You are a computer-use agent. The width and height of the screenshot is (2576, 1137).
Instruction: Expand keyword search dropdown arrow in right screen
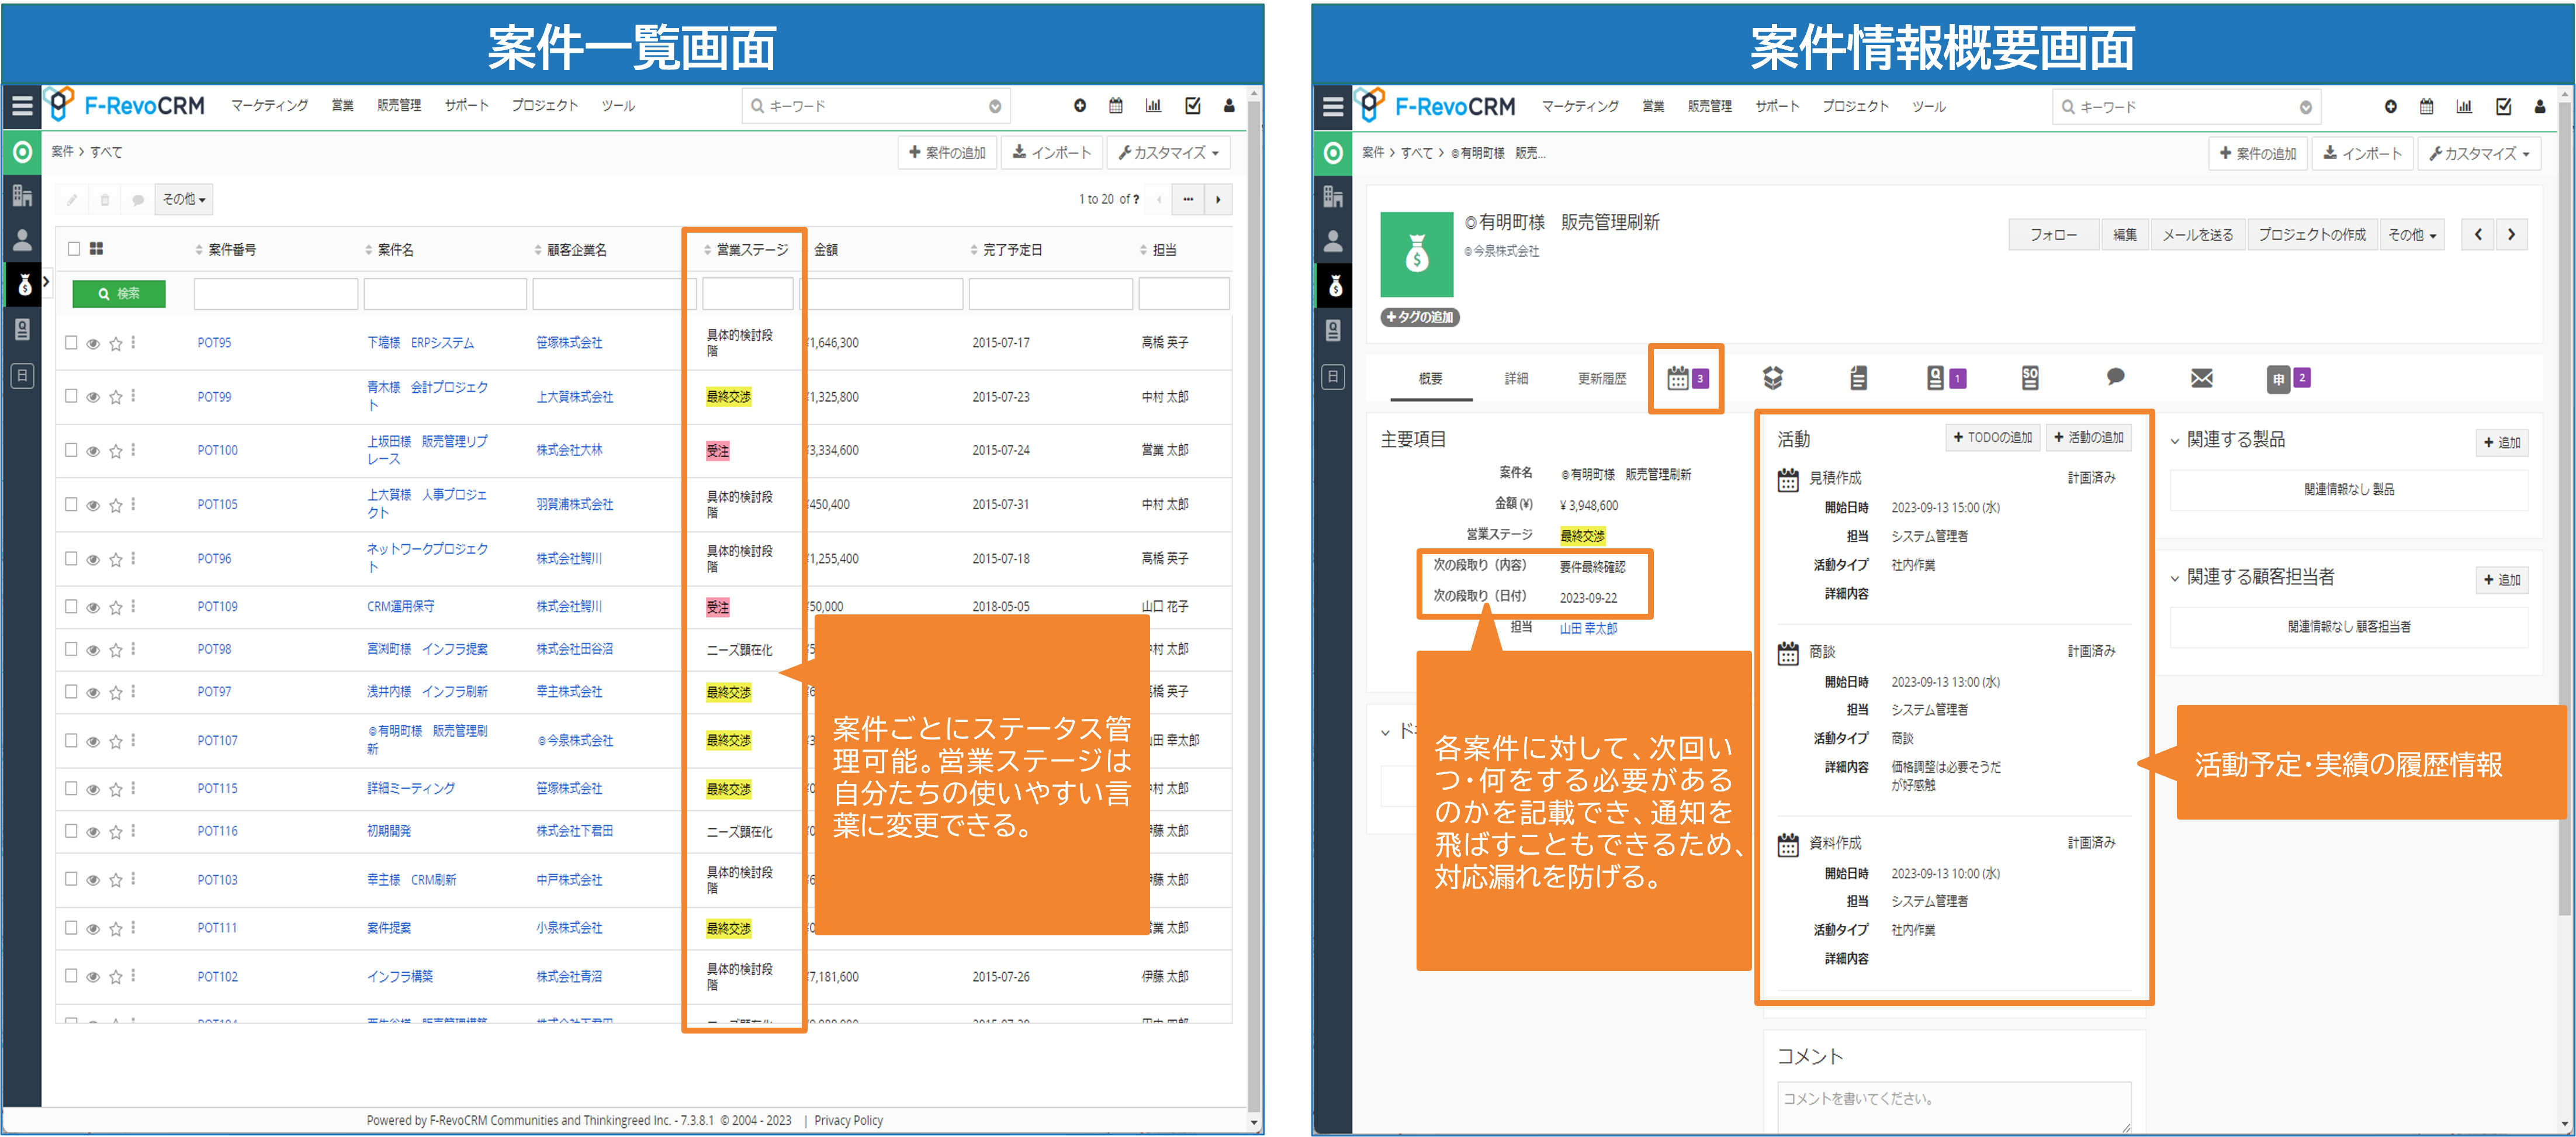tap(2305, 107)
